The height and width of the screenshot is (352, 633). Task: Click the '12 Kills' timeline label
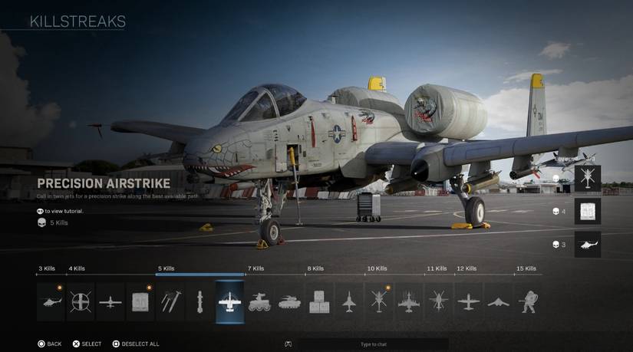[467, 268]
